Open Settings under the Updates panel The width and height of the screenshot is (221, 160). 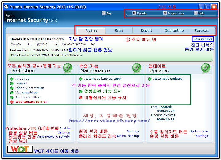[202, 136]
